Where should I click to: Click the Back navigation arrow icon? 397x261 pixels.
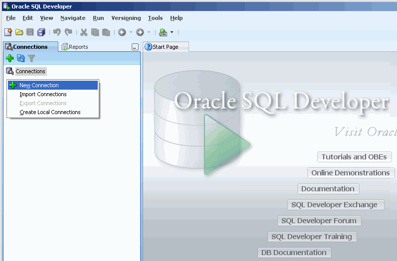coord(122,32)
